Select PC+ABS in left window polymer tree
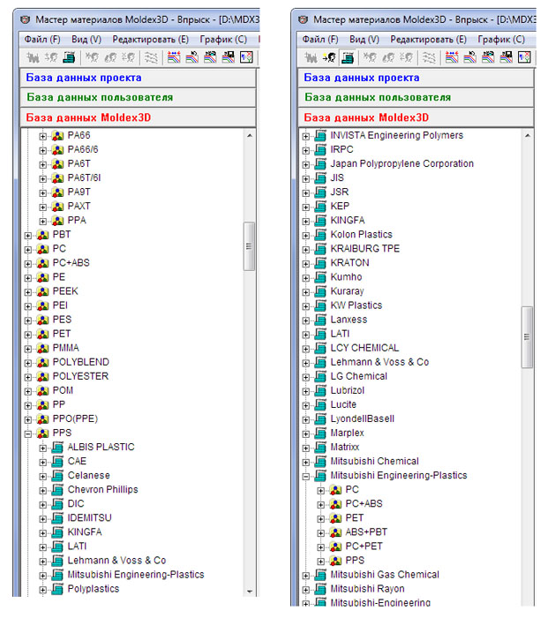 click(71, 263)
